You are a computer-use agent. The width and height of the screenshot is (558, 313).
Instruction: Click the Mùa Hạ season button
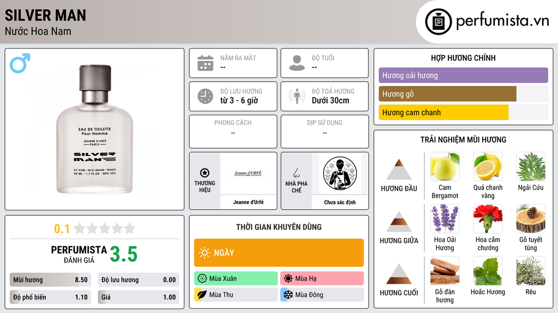click(x=322, y=278)
